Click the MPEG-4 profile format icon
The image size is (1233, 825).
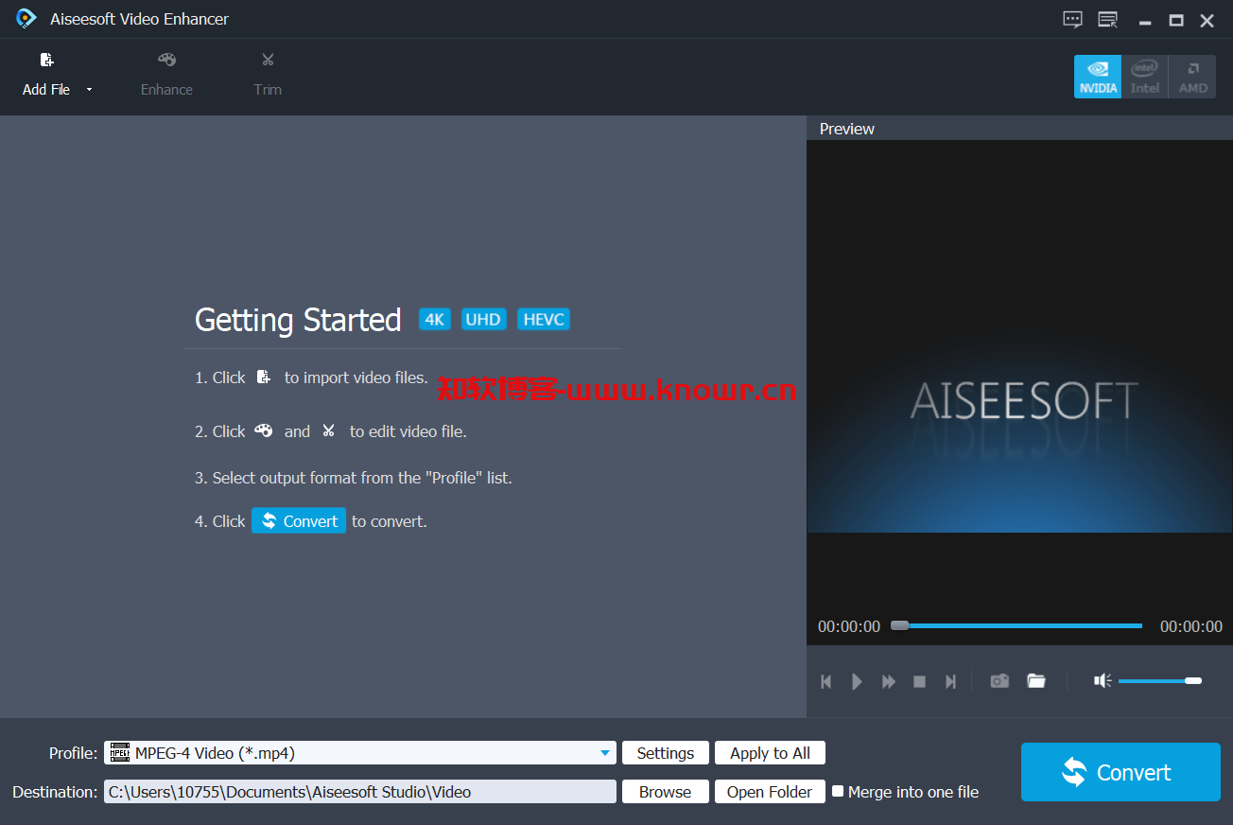point(120,753)
